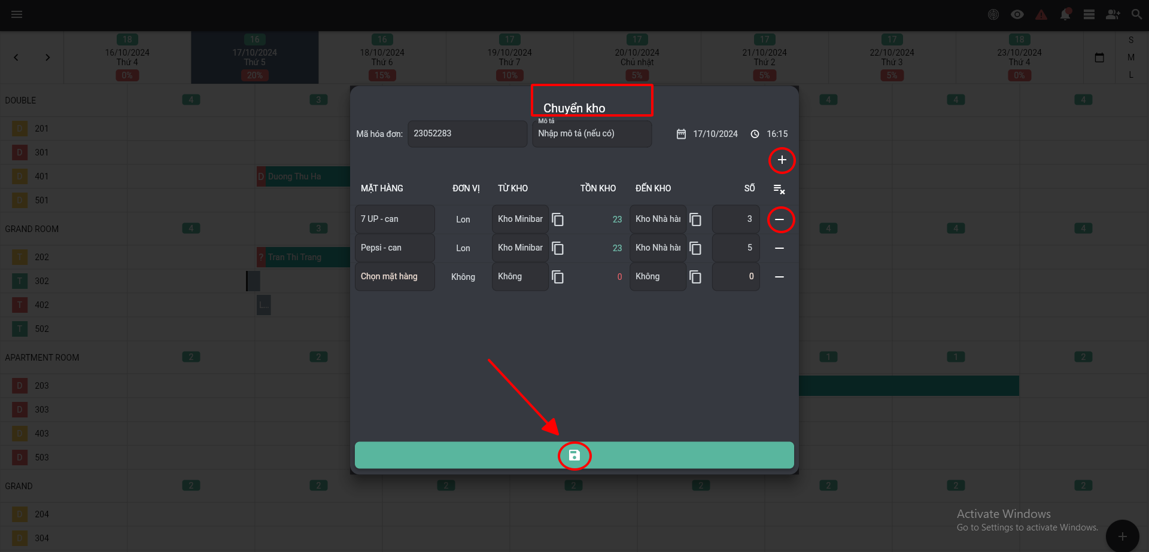The width and height of the screenshot is (1149, 552).
Task: Open the calendar picker beside the date columns
Action: click(1099, 57)
